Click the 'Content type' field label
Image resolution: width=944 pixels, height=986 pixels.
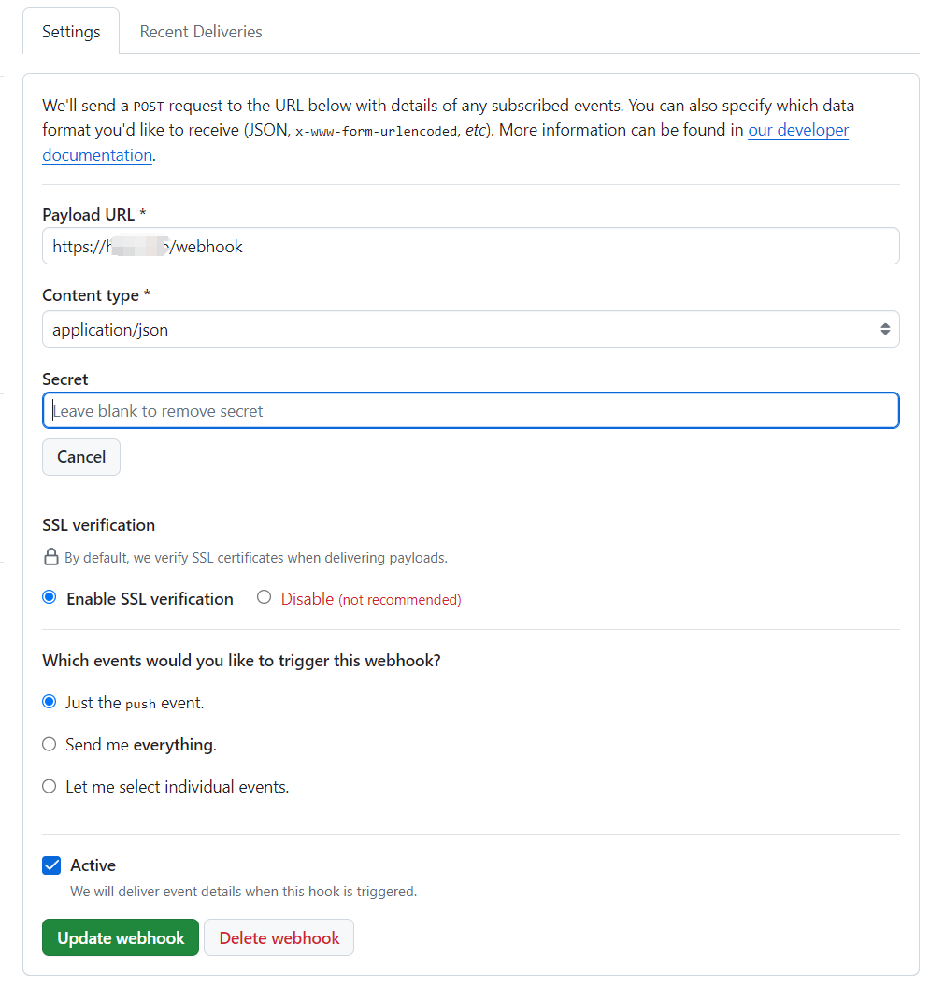(x=91, y=295)
